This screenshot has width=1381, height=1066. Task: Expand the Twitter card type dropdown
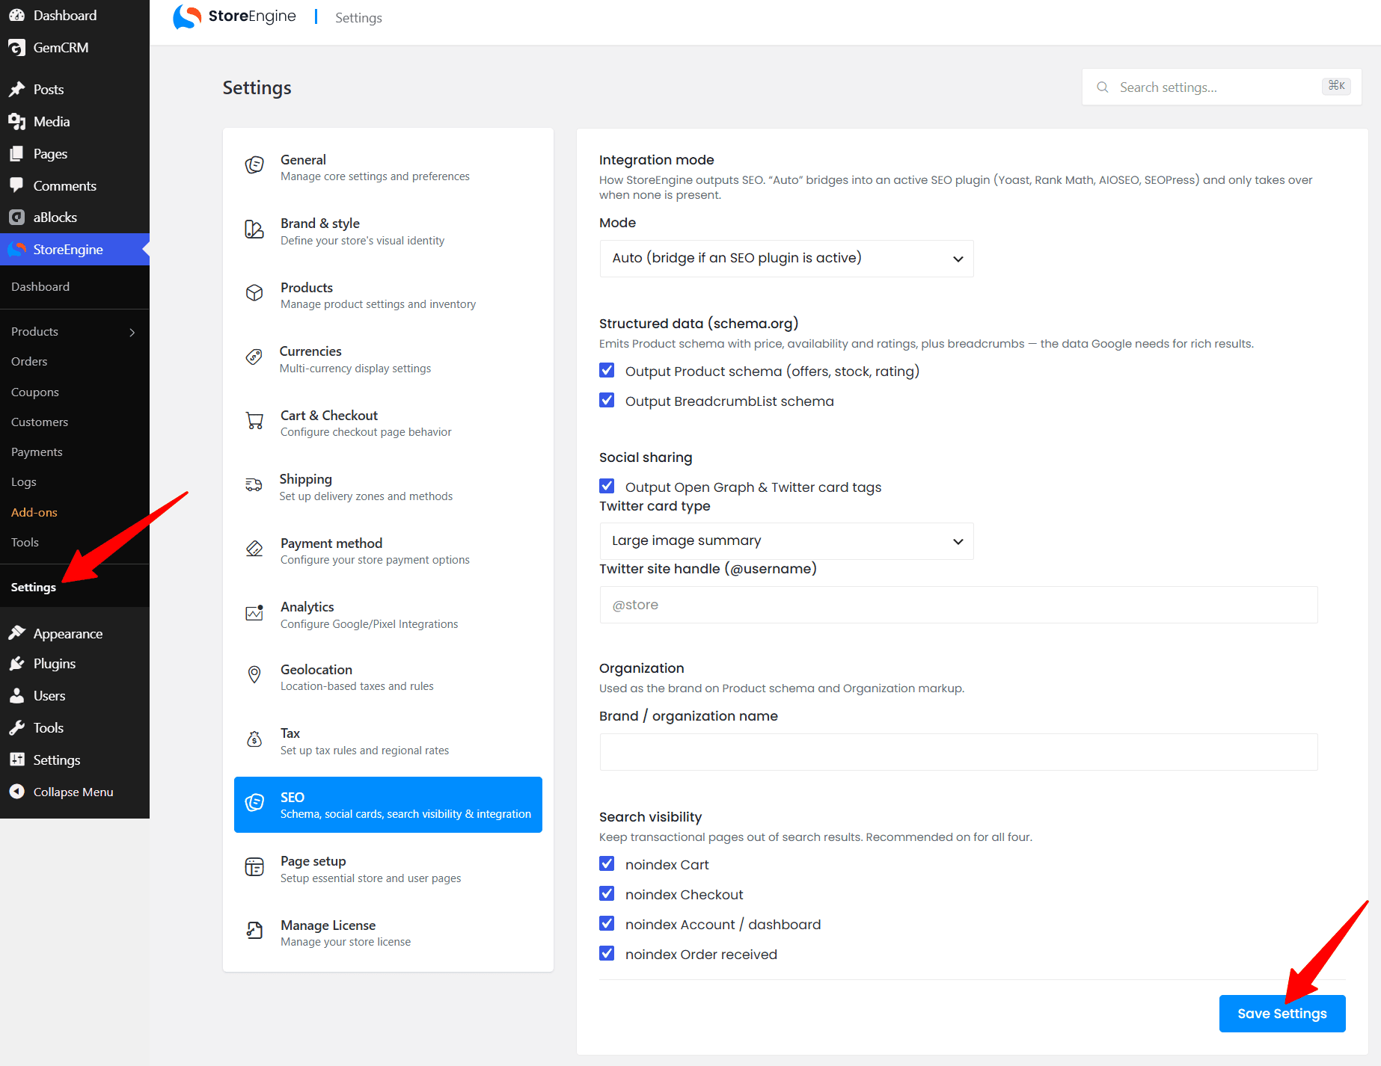pos(786,541)
